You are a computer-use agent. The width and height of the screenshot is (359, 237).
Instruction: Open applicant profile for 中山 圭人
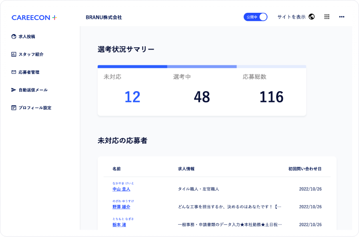(120, 188)
